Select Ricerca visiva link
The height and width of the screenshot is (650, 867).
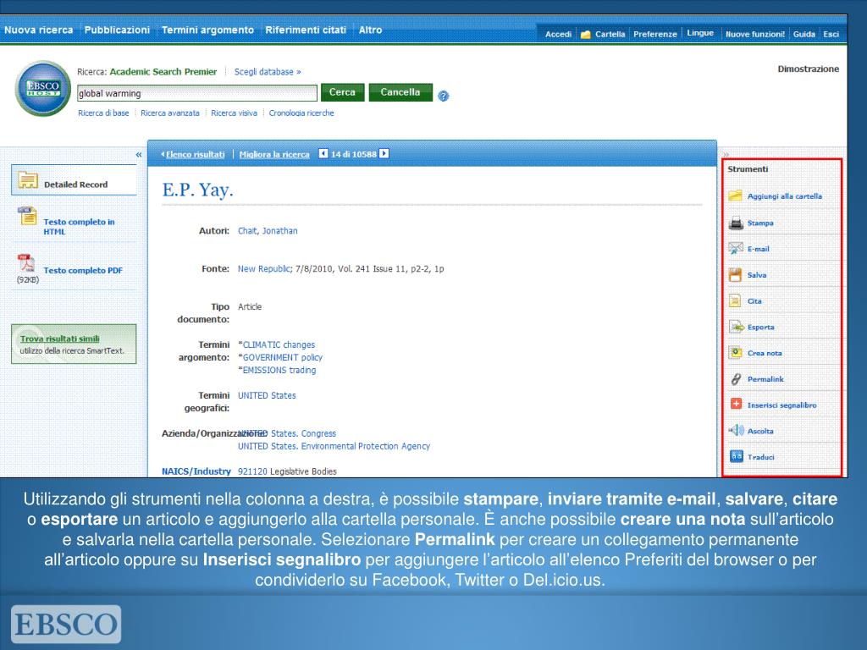coord(234,113)
